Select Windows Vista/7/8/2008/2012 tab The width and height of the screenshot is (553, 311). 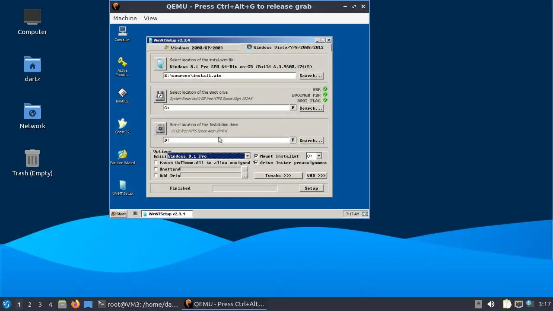point(285,47)
